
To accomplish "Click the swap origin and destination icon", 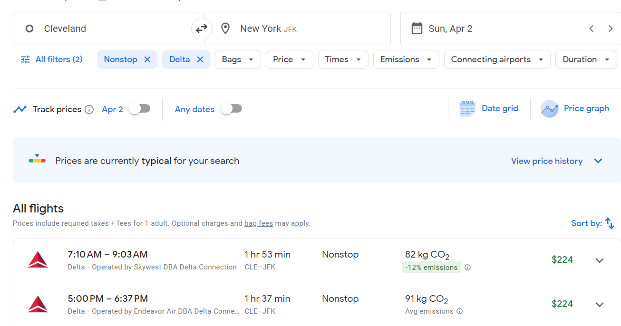I will tap(202, 29).
